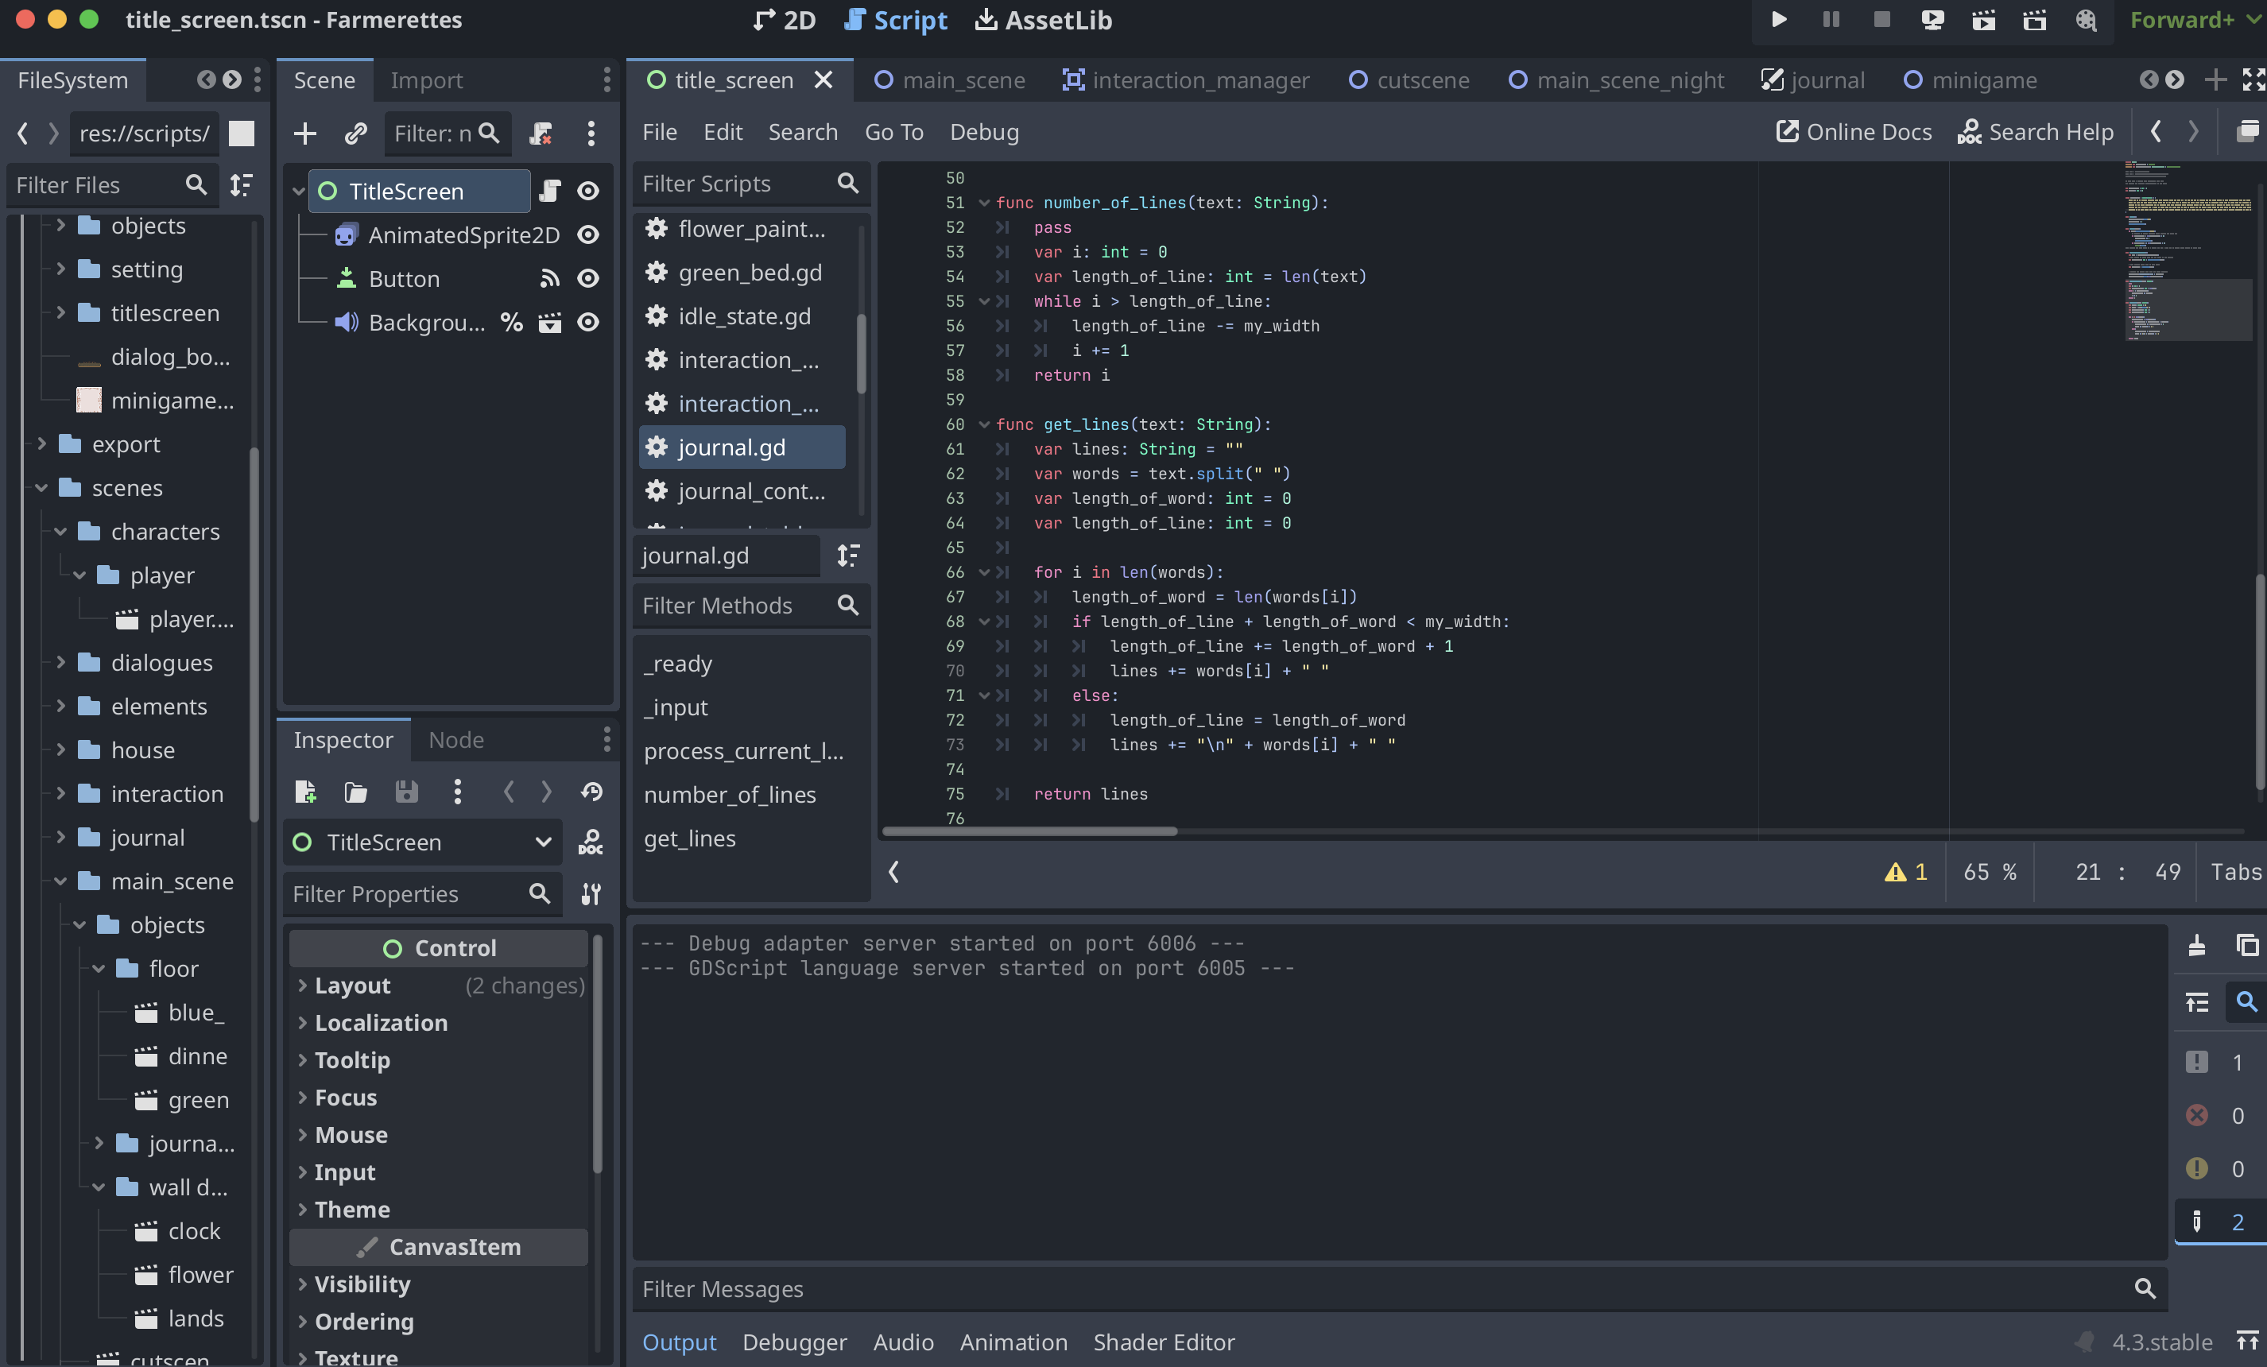
Task: Expand Theme property group
Action: 439,1210
